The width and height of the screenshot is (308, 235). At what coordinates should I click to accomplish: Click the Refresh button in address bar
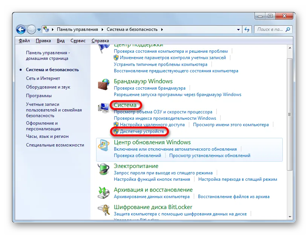(x=247, y=29)
